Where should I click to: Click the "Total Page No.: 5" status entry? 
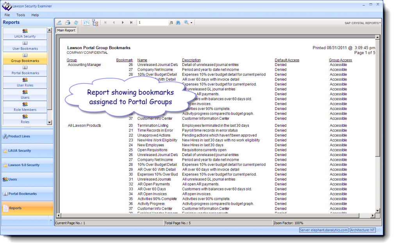pos(178,223)
